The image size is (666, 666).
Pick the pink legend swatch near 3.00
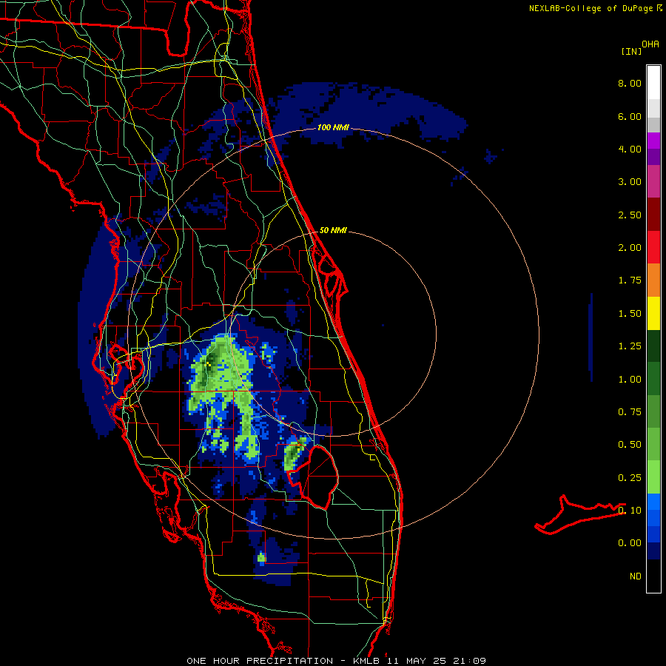653,181
